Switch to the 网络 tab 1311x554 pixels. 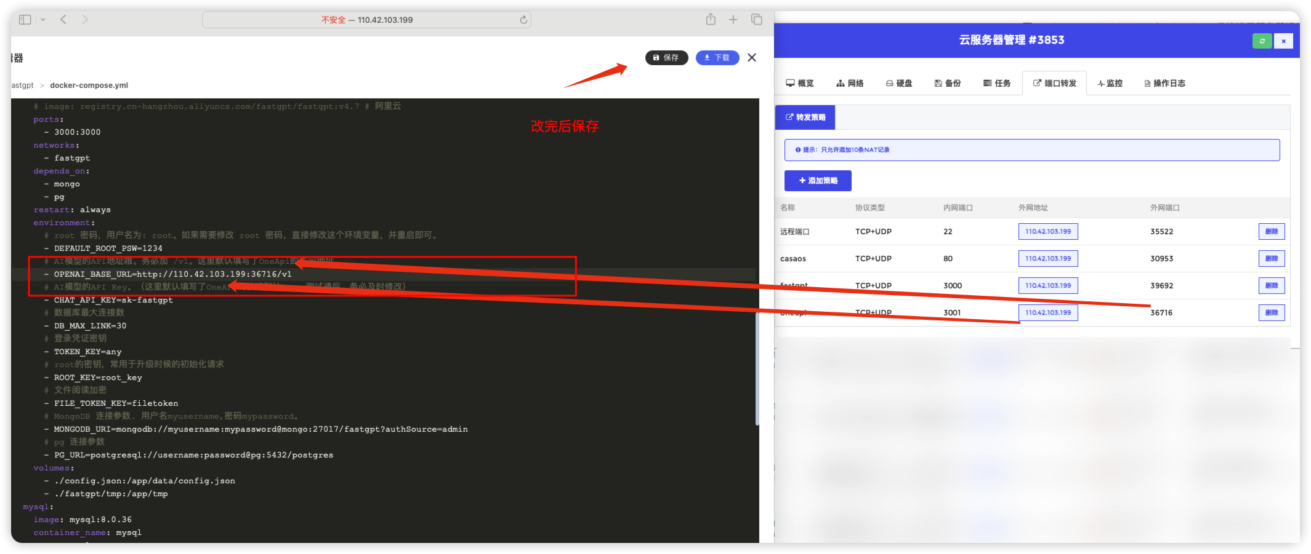850,83
